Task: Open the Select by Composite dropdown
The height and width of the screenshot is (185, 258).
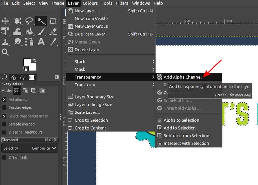Action: 29,148
